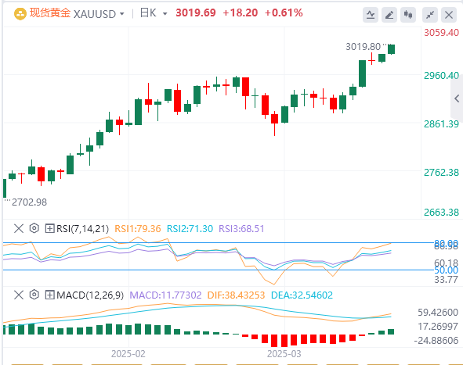Click the 2960.40 axis price
This screenshot has height=365, width=463.
(441, 76)
